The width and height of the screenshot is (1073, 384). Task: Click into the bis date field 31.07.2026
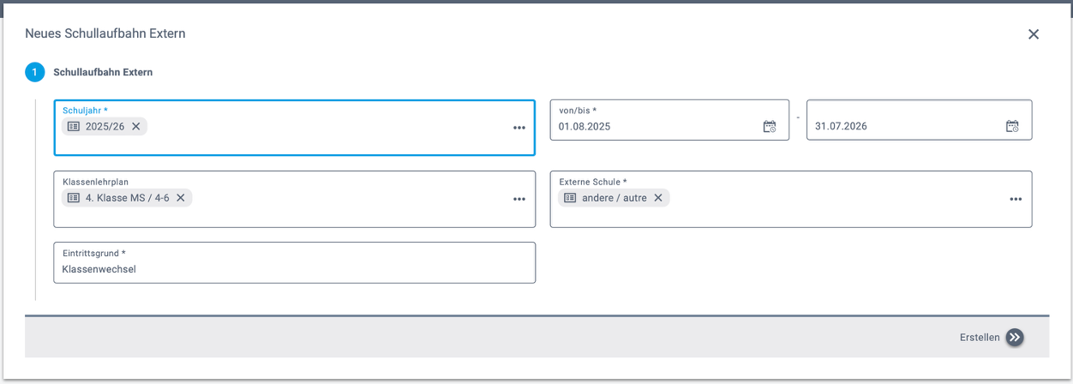(900, 127)
